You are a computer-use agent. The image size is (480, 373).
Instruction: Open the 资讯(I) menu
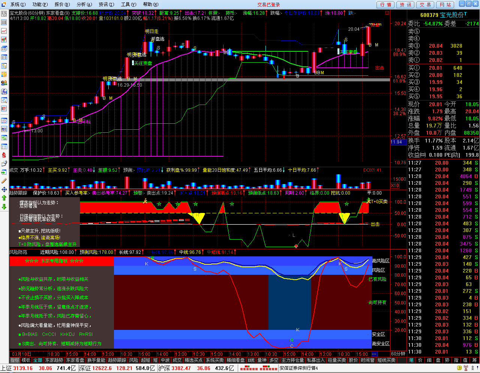click(106, 4)
